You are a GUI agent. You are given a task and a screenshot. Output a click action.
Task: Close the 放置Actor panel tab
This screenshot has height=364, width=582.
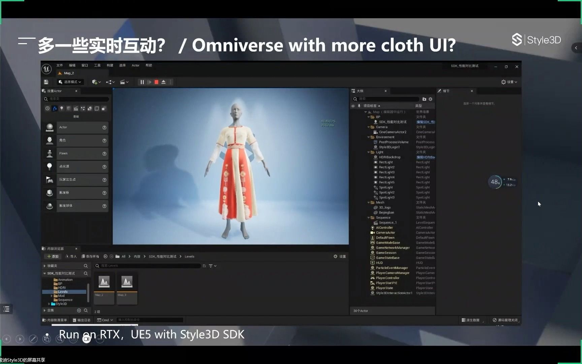click(76, 91)
